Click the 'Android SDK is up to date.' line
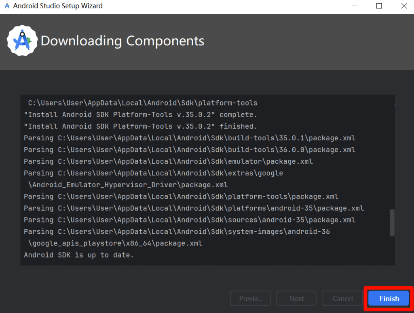This screenshot has width=414, height=313. [79, 255]
